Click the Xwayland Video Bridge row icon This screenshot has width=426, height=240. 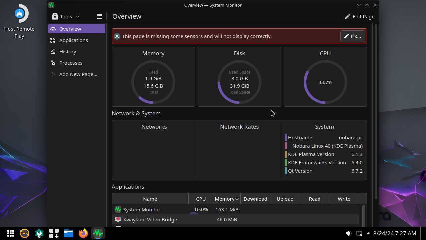point(118,219)
